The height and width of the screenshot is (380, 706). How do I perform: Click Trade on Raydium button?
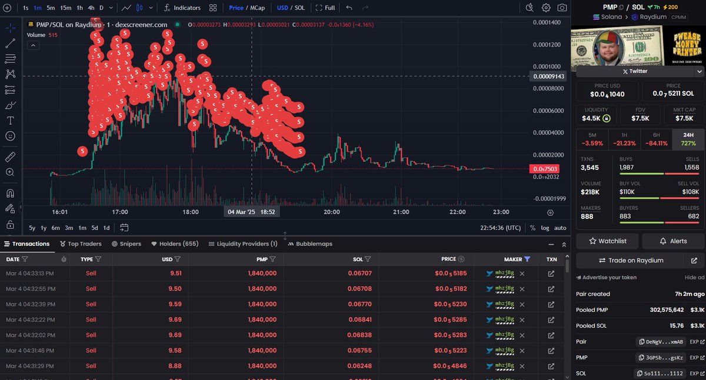pos(631,261)
